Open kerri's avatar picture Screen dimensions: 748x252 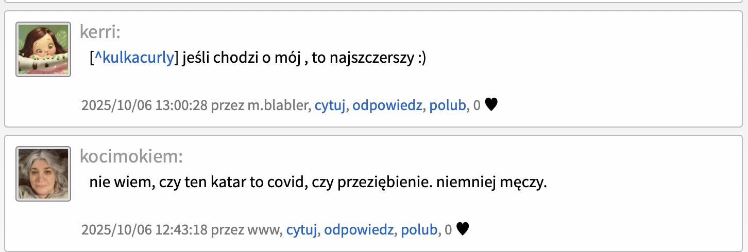[43, 49]
